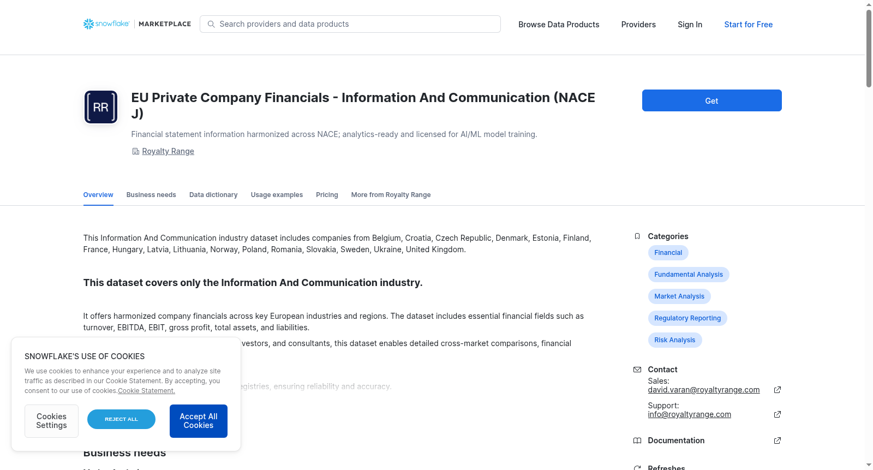Image resolution: width=873 pixels, height=470 pixels.
Task: Click the Documentation book icon
Action: (637, 441)
